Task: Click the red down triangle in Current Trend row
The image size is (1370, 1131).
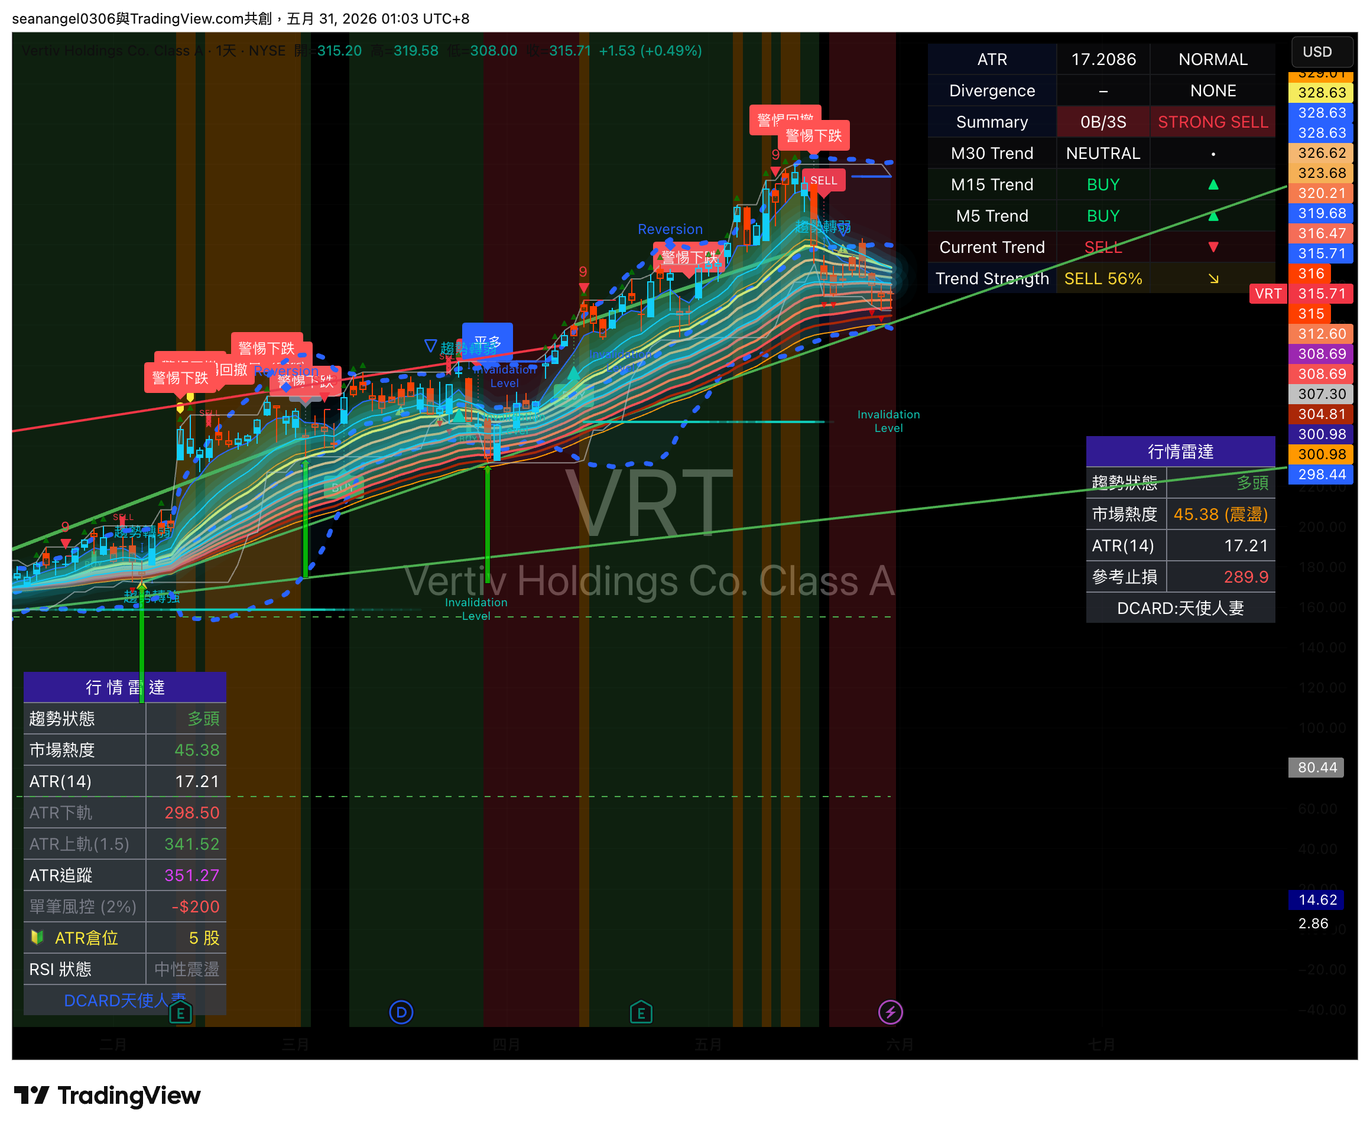Action: (x=1213, y=247)
